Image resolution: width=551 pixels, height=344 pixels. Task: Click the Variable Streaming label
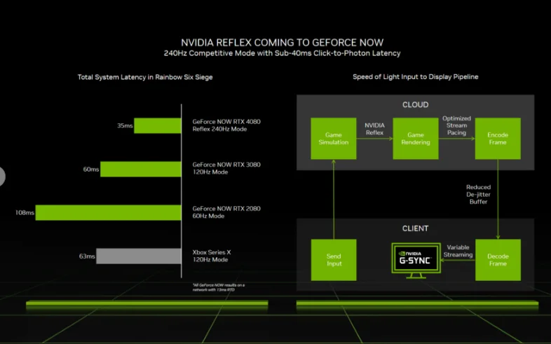pyautogui.click(x=458, y=251)
